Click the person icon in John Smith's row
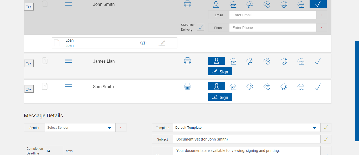The width and height of the screenshot is (359, 155). coord(216,4)
